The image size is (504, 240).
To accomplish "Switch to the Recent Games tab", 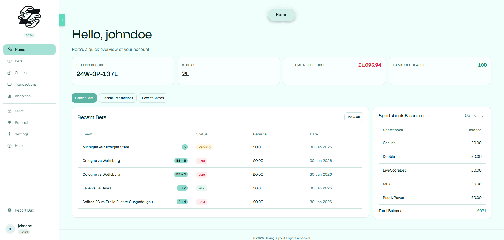I will (x=153, y=98).
